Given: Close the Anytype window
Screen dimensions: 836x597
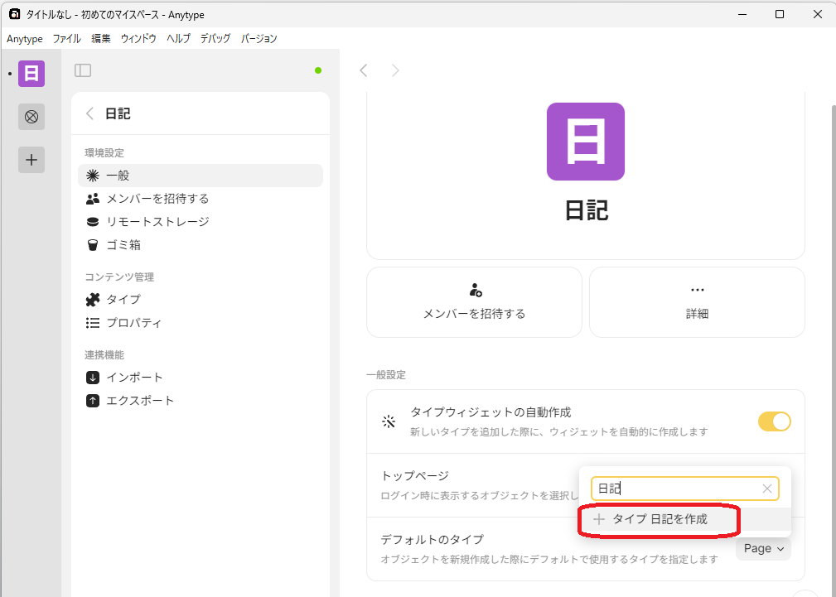Looking at the screenshot, I should pos(817,14).
